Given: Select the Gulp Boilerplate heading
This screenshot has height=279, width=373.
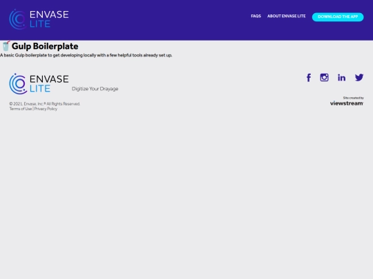Looking at the screenshot, I should (45, 46).
